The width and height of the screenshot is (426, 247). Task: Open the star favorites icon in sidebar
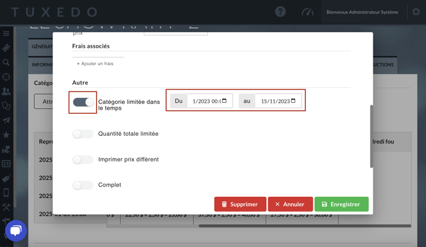coord(6,134)
